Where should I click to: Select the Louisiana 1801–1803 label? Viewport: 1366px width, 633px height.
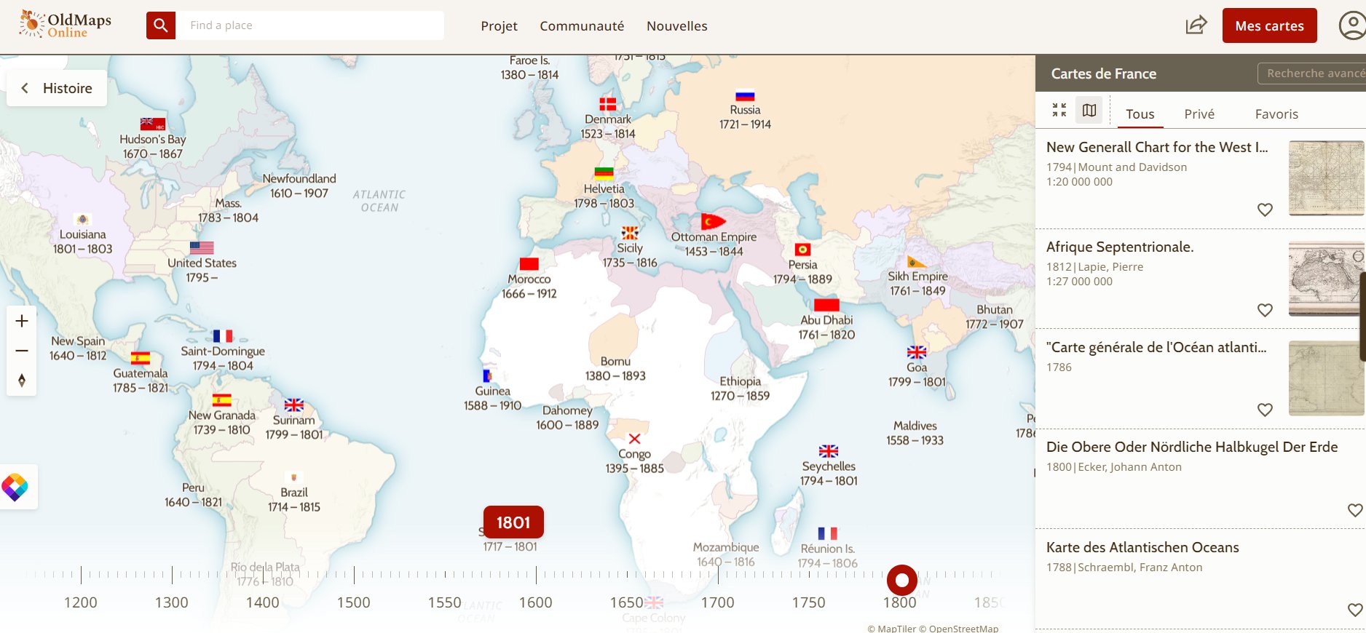pos(82,242)
